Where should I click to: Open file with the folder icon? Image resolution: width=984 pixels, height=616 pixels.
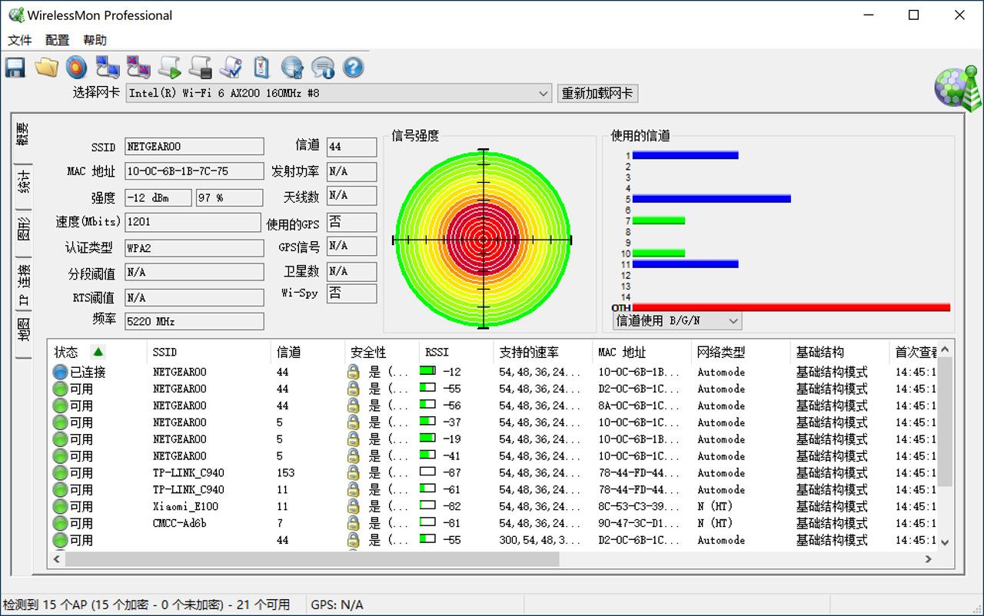(46, 68)
